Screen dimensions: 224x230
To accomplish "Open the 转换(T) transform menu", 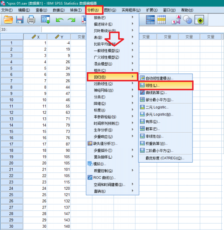I will pos(76,10).
